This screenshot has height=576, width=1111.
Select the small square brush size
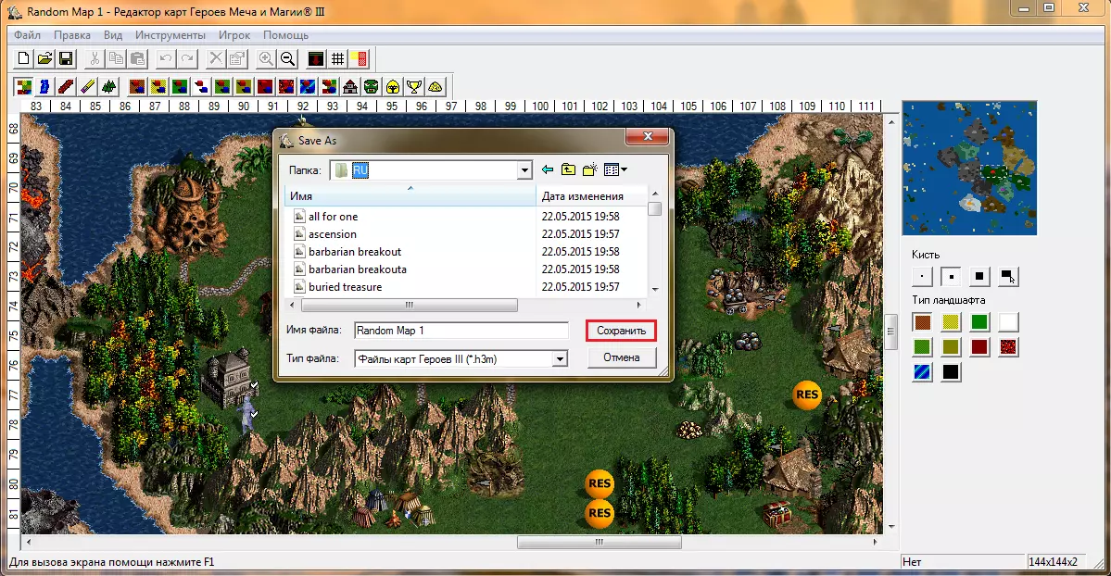point(951,276)
